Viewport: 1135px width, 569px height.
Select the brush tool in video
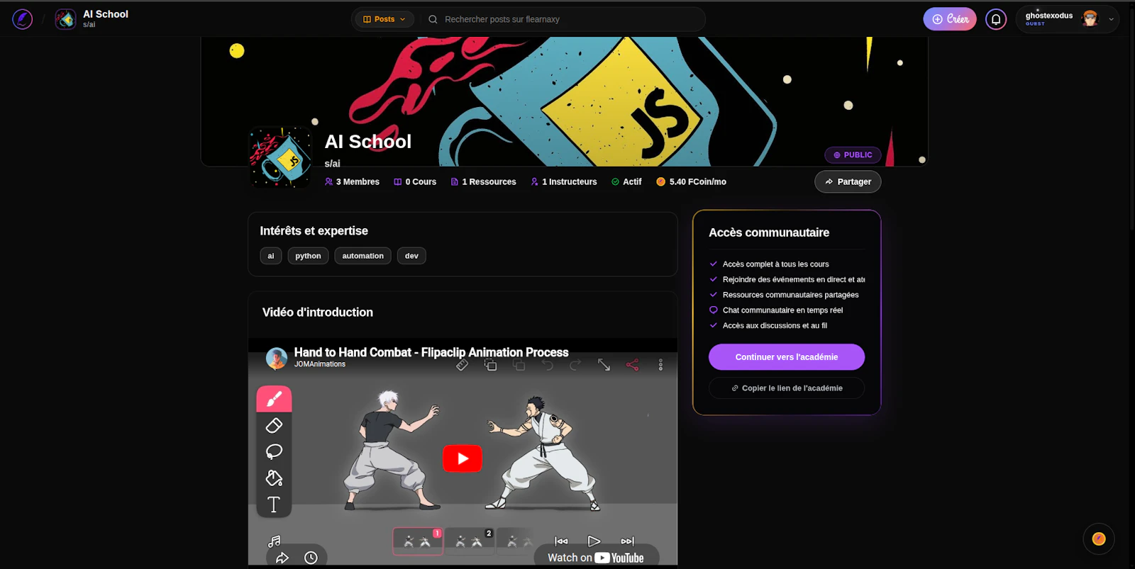[274, 399]
